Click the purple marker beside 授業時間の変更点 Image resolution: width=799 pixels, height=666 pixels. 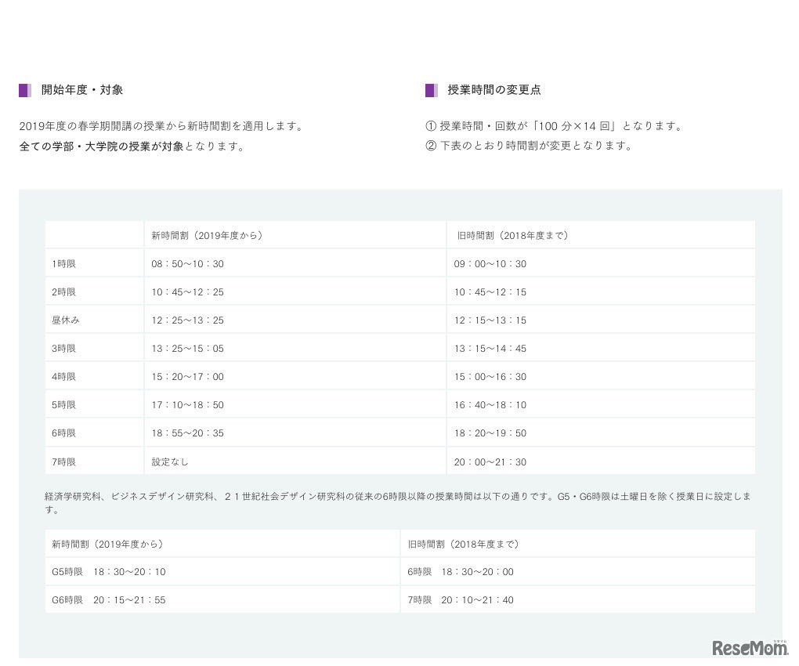[x=431, y=90]
